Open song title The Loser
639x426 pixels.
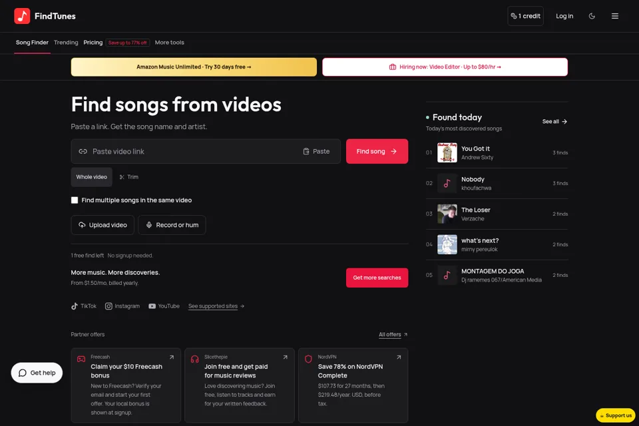click(475, 210)
